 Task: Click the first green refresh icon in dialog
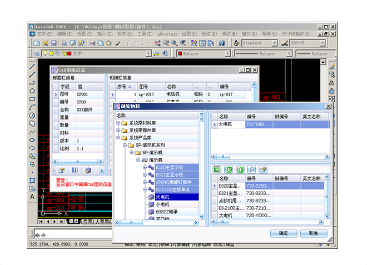[217, 169]
